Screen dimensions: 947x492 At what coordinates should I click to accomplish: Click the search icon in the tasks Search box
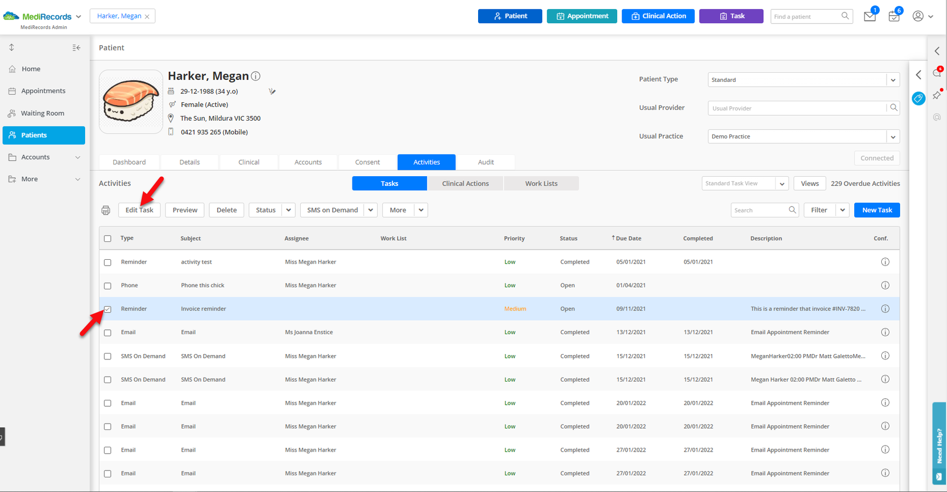tap(792, 210)
